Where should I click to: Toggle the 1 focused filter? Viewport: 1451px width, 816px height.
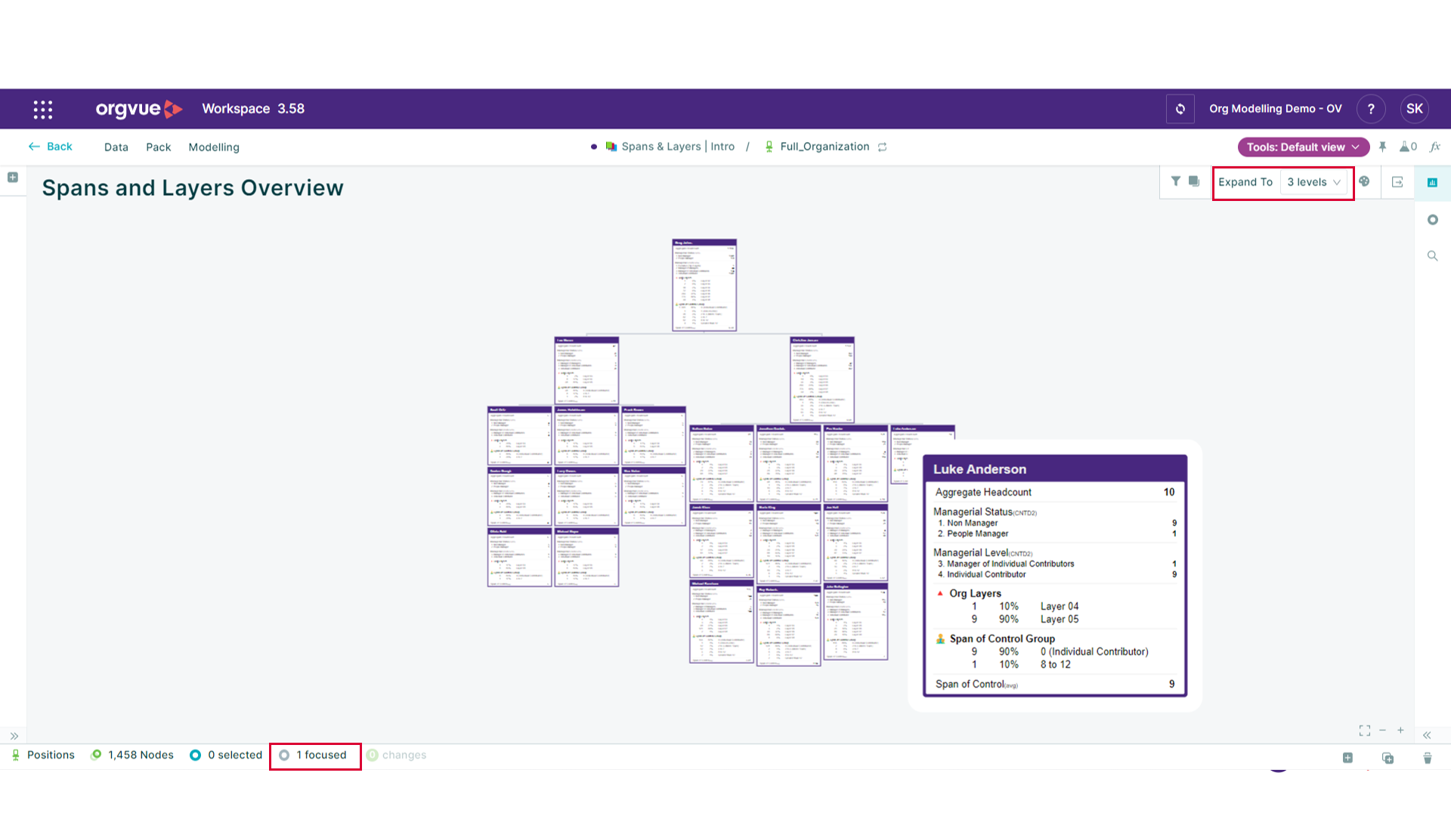pyautogui.click(x=313, y=755)
